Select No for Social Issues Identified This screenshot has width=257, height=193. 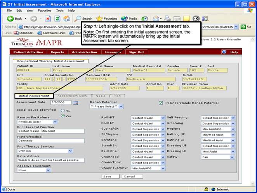coord(63,111)
